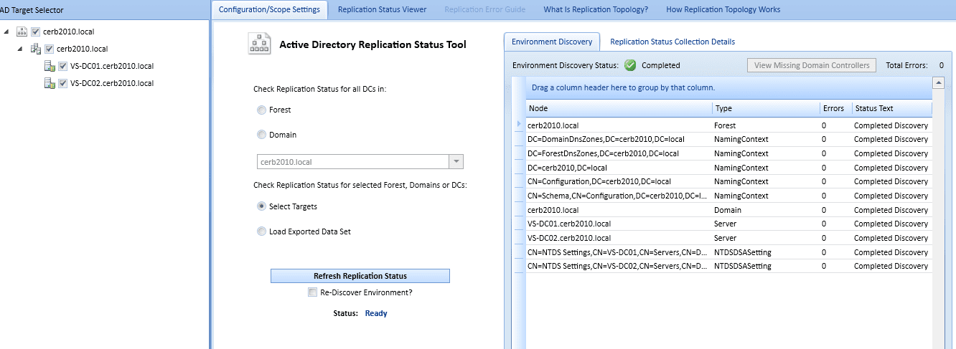
Task: Select the cerb2010.local Forest row in the grid
Action: coord(728,125)
